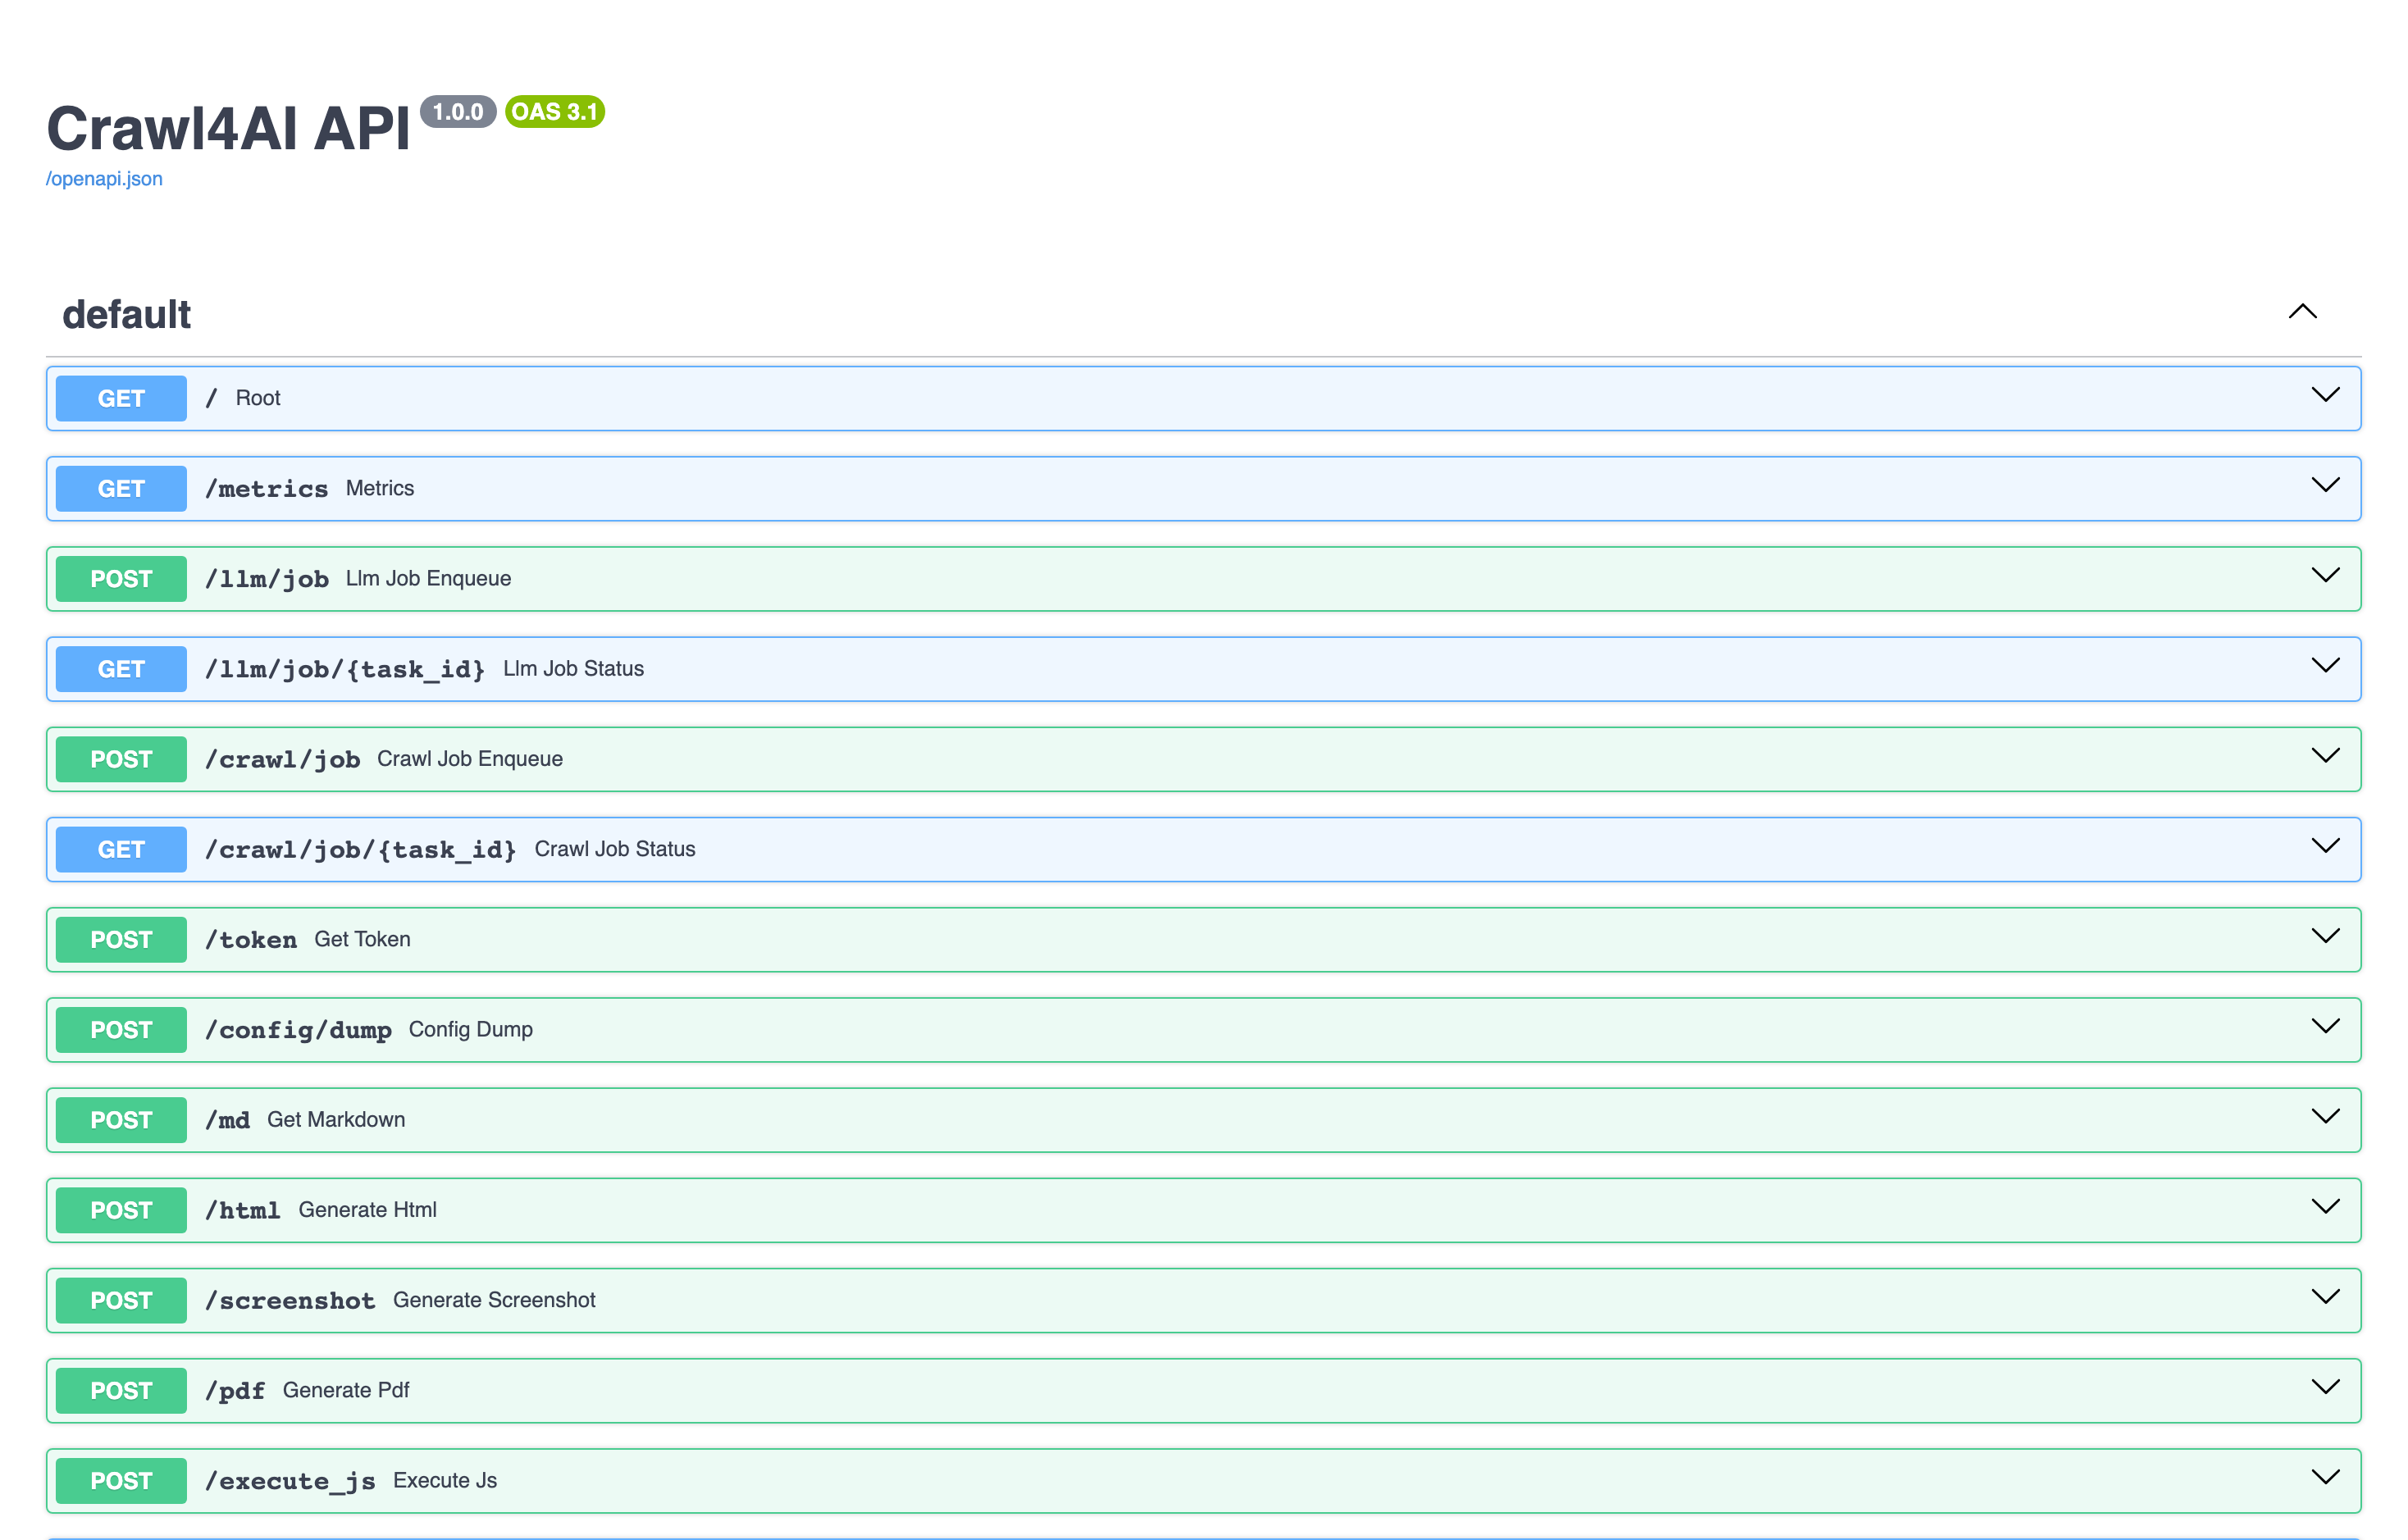Click the Get Token description

tap(362, 939)
